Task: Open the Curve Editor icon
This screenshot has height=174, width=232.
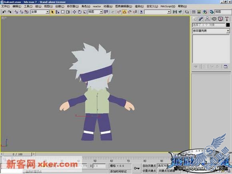Action: [194, 12]
